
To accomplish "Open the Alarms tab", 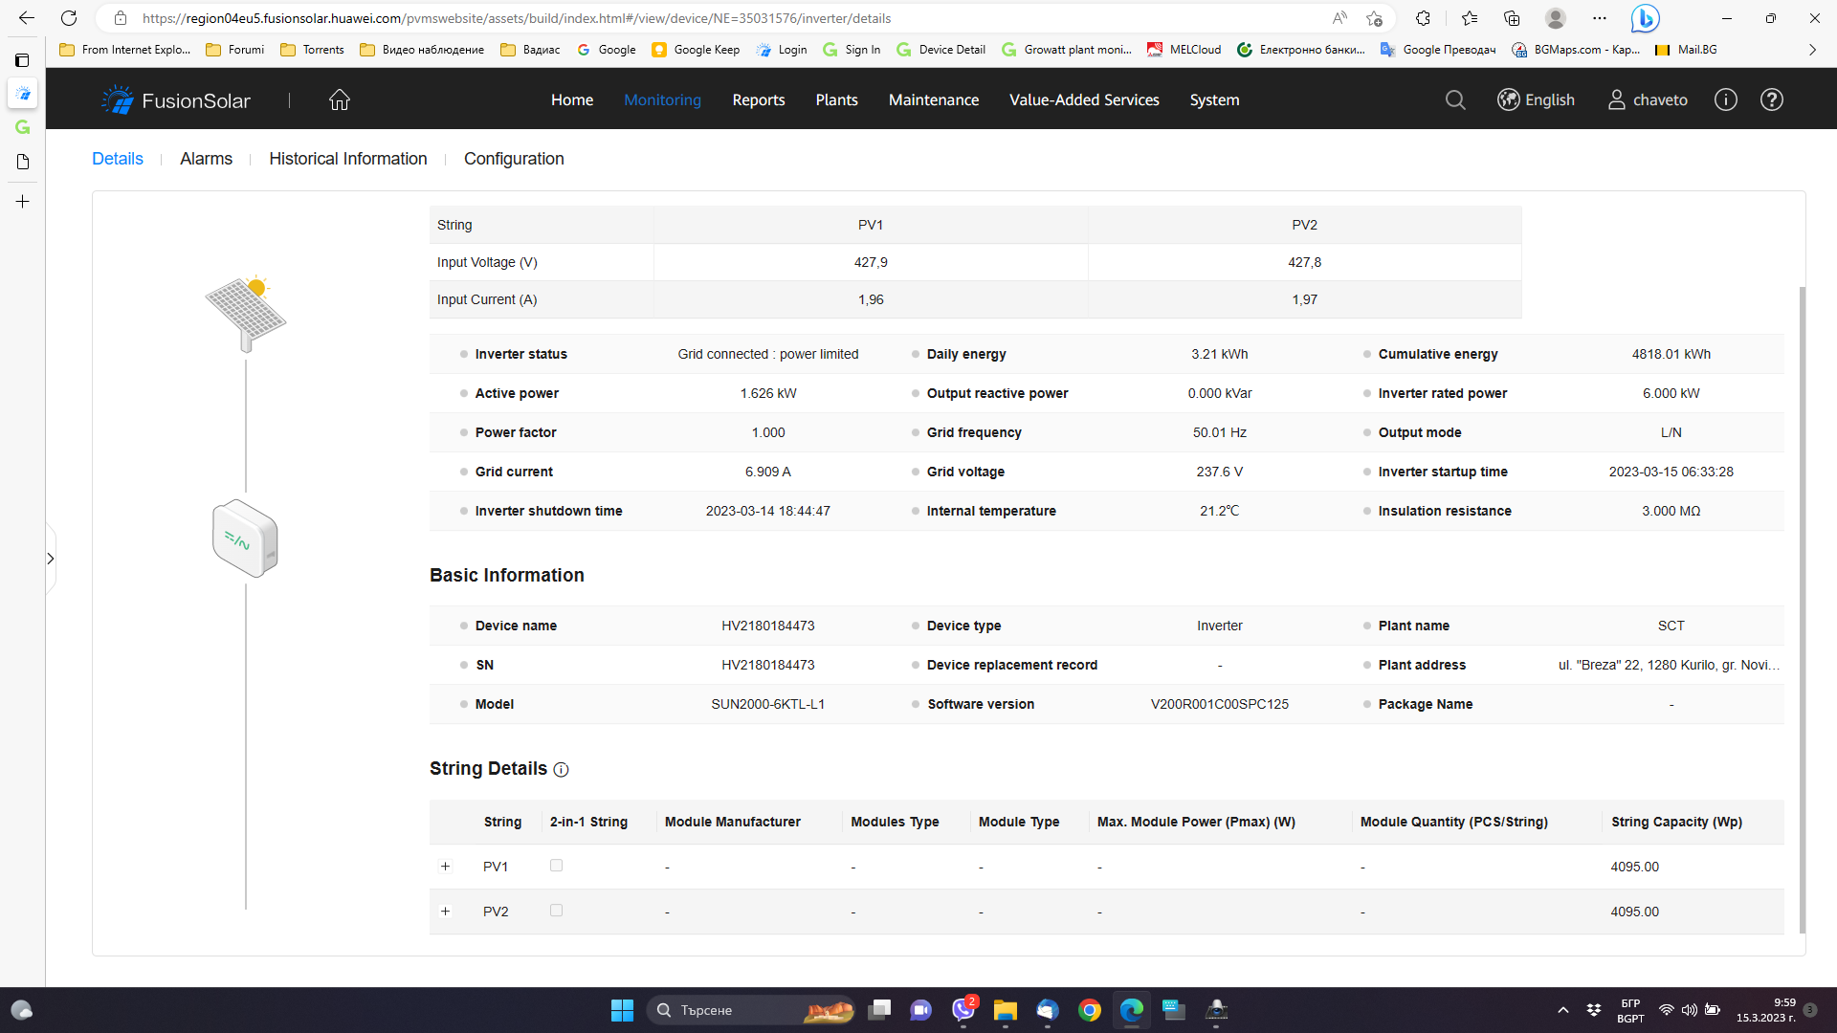I will (206, 159).
